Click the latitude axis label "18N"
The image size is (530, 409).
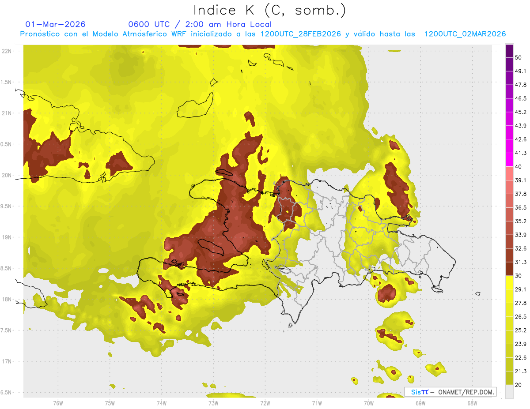pos(7,299)
